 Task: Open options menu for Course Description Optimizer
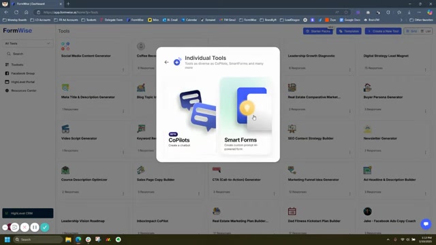[x=123, y=193]
